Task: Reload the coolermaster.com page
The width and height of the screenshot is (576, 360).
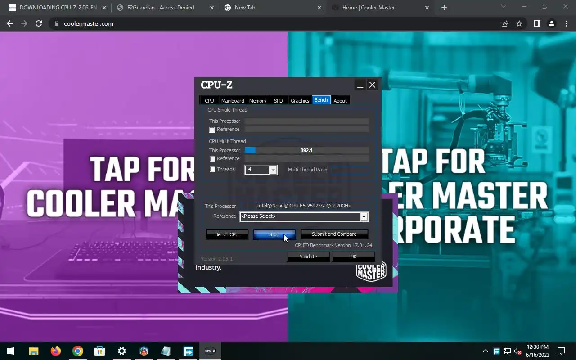Action: [39, 23]
